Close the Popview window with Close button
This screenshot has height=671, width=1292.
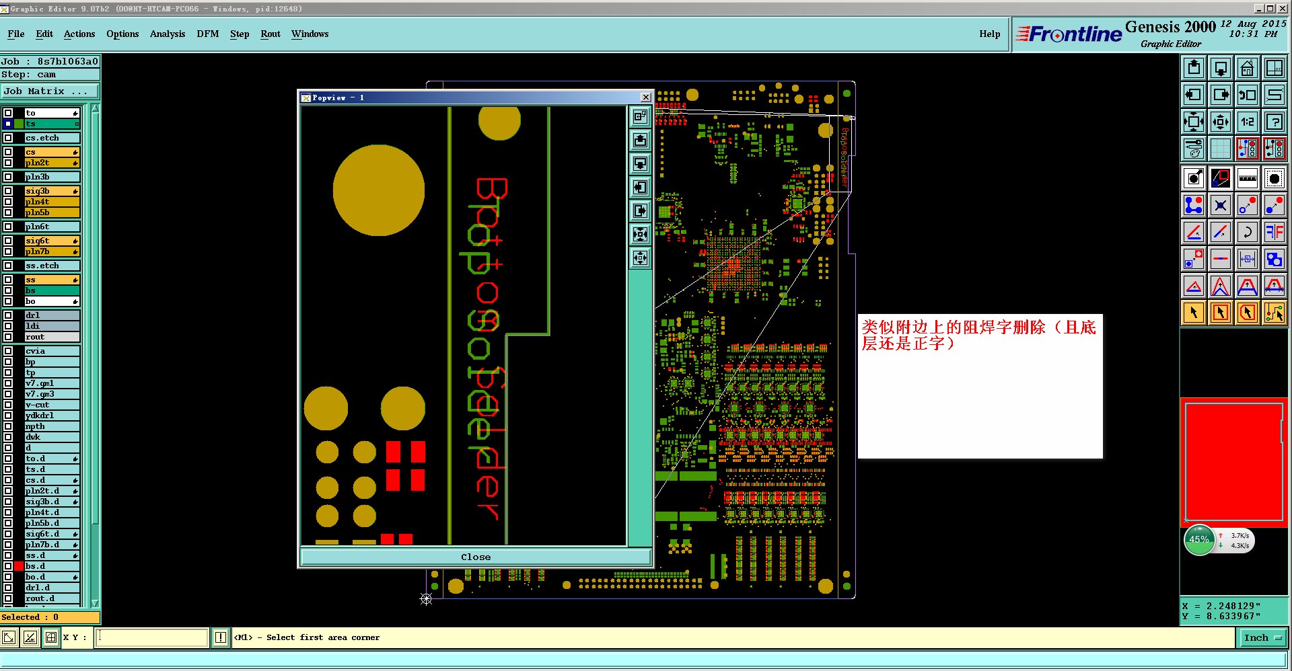coord(476,557)
